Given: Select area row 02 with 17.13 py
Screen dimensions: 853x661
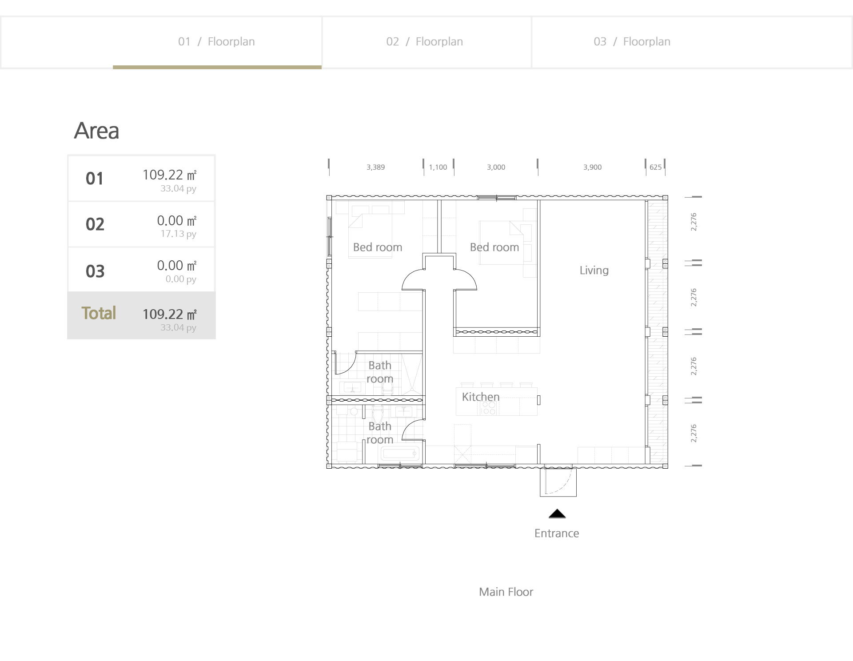Looking at the screenshot, I should click(x=141, y=225).
